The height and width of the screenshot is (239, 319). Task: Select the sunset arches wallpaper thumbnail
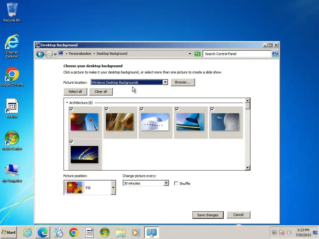pos(84,154)
